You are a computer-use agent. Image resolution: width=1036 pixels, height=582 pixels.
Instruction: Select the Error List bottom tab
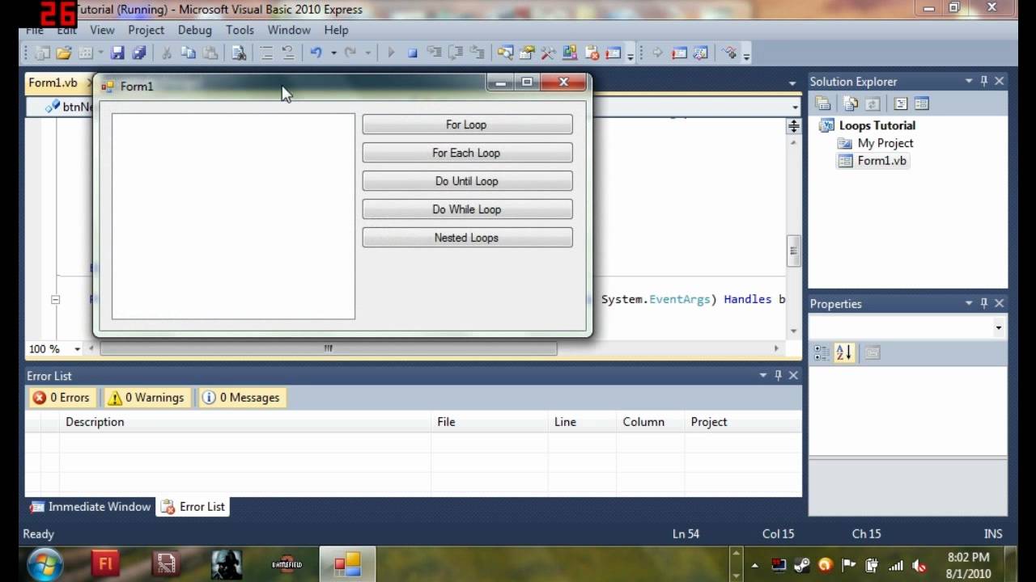tap(193, 507)
